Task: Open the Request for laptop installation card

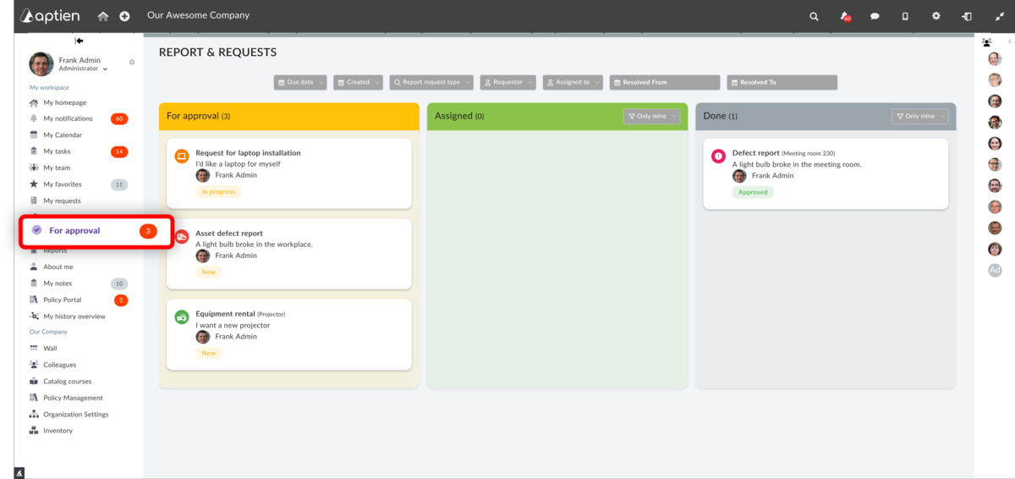Action: click(248, 153)
